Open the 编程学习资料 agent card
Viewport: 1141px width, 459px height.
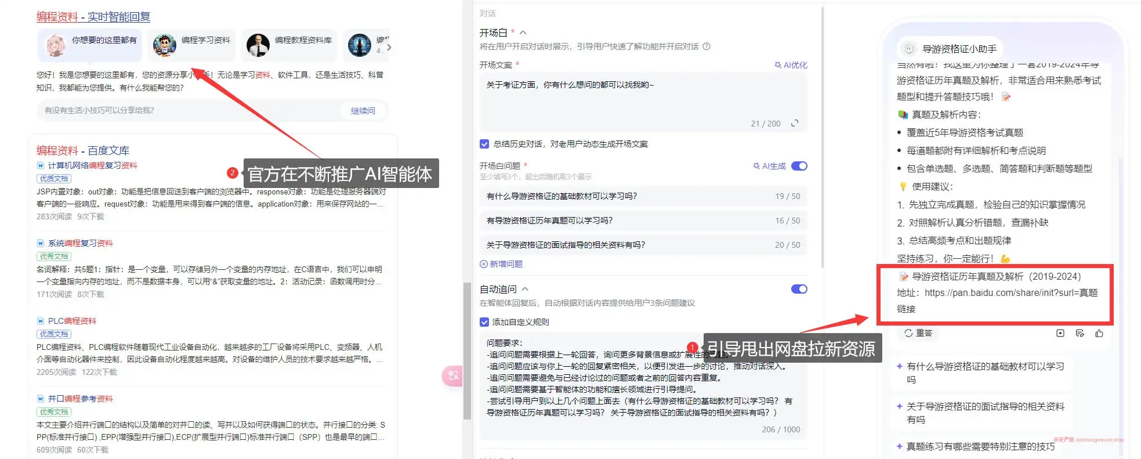192,45
